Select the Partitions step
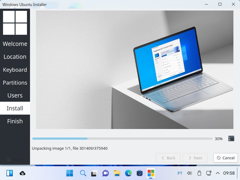Viewport: 240px width, 180px height. (x=15, y=82)
